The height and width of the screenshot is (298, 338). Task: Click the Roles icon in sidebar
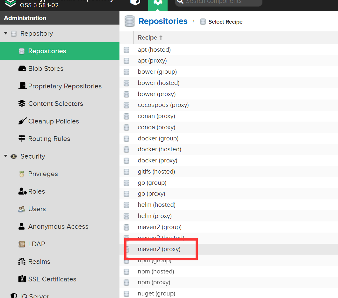22,191
